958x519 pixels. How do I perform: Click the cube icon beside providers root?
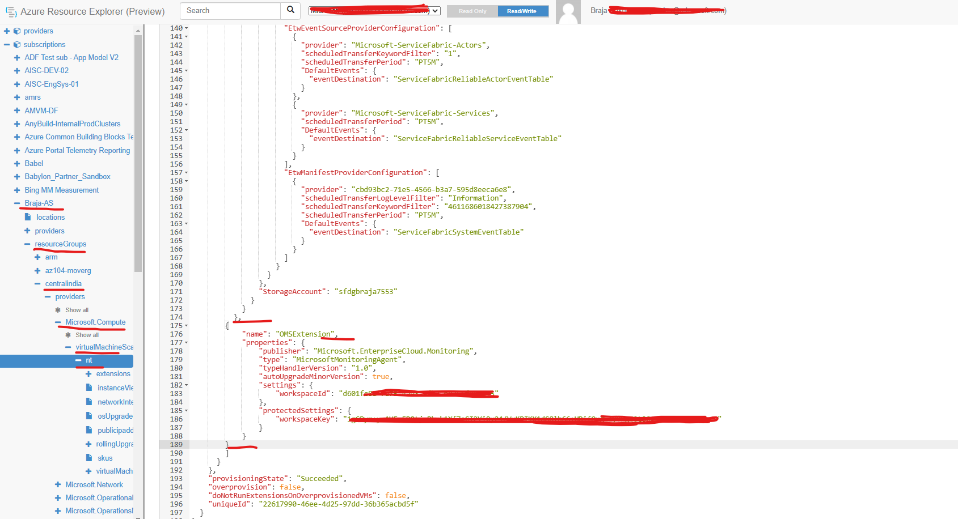pos(17,31)
